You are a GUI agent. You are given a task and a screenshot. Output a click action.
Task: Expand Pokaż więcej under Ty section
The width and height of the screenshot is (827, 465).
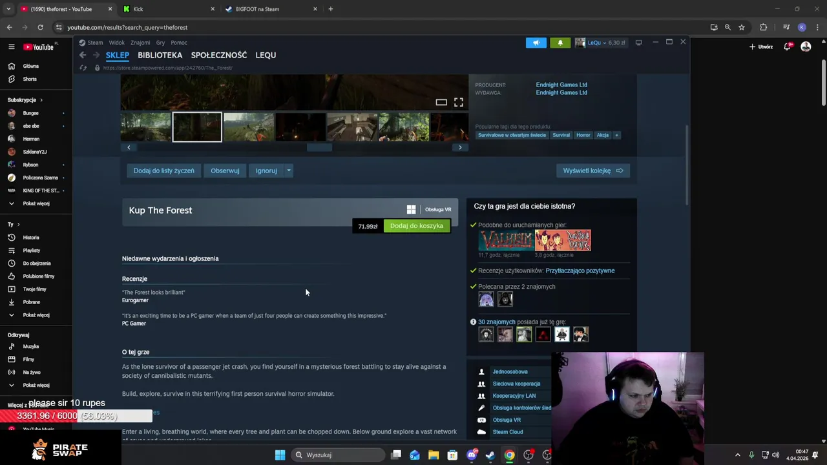(x=36, y=315)
